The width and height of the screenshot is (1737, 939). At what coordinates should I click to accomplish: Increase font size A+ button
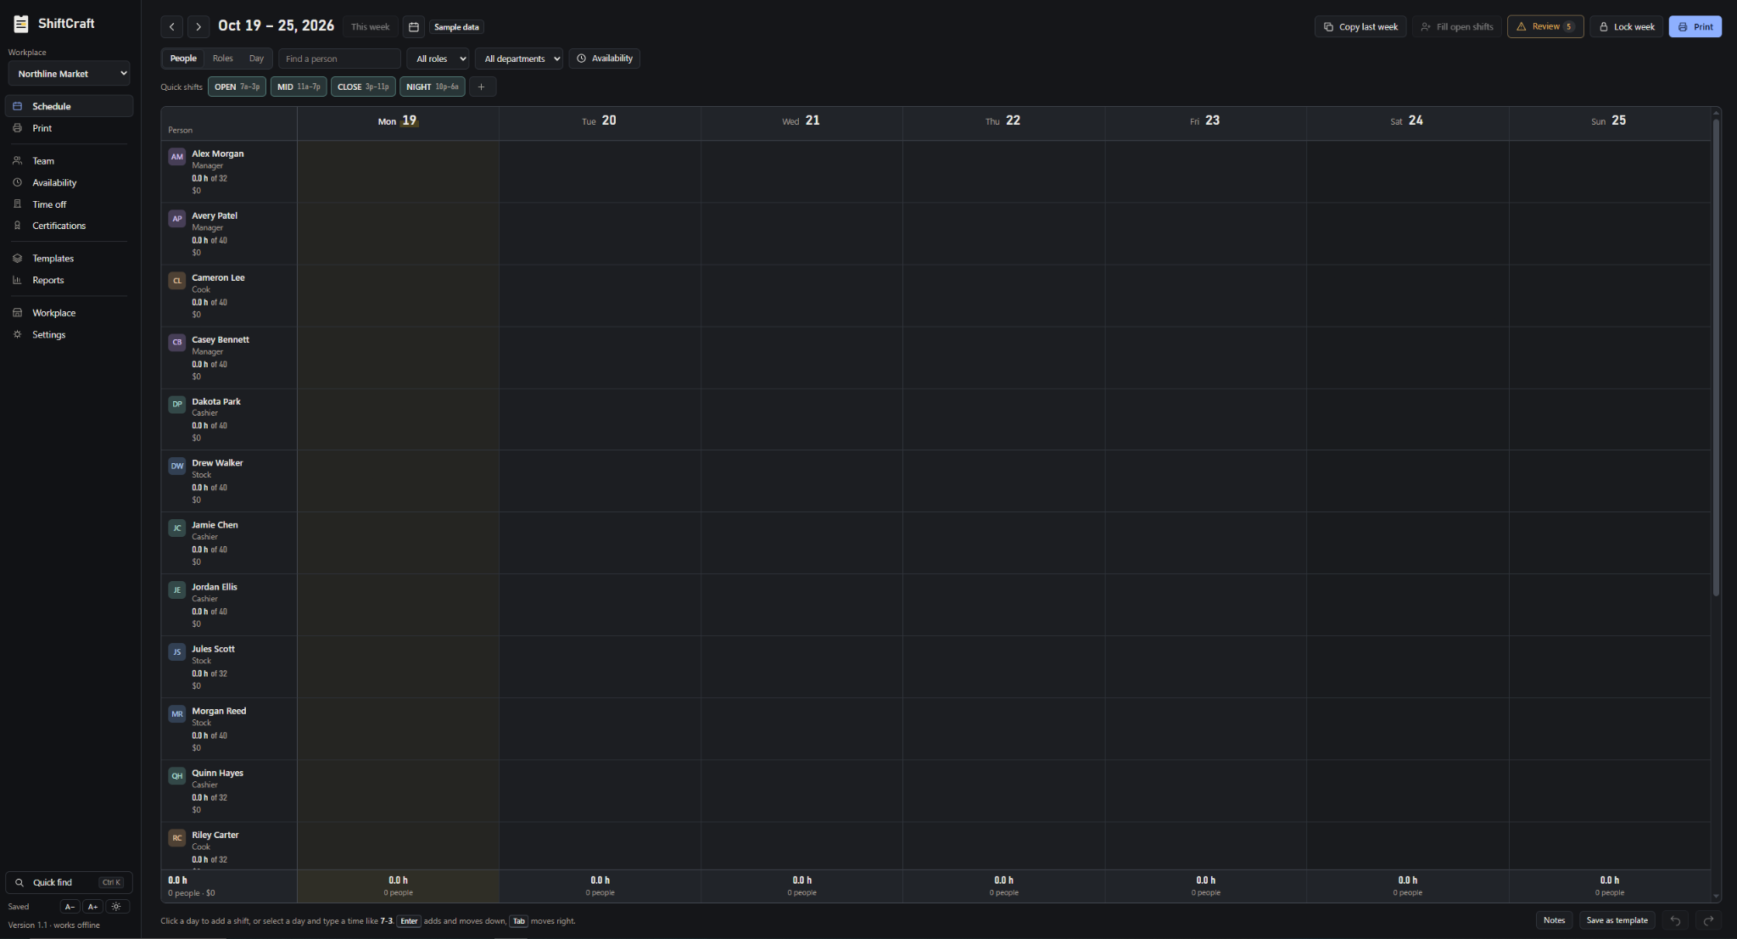tap(93, 907)
